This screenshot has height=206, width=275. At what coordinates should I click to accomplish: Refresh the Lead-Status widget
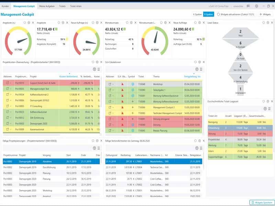coord(264,23)
